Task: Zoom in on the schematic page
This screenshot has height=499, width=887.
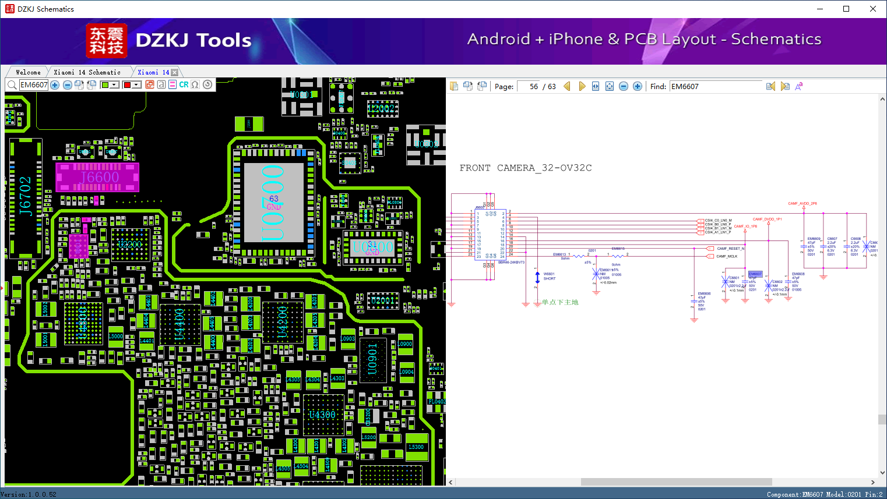Action: click(638, 86)
